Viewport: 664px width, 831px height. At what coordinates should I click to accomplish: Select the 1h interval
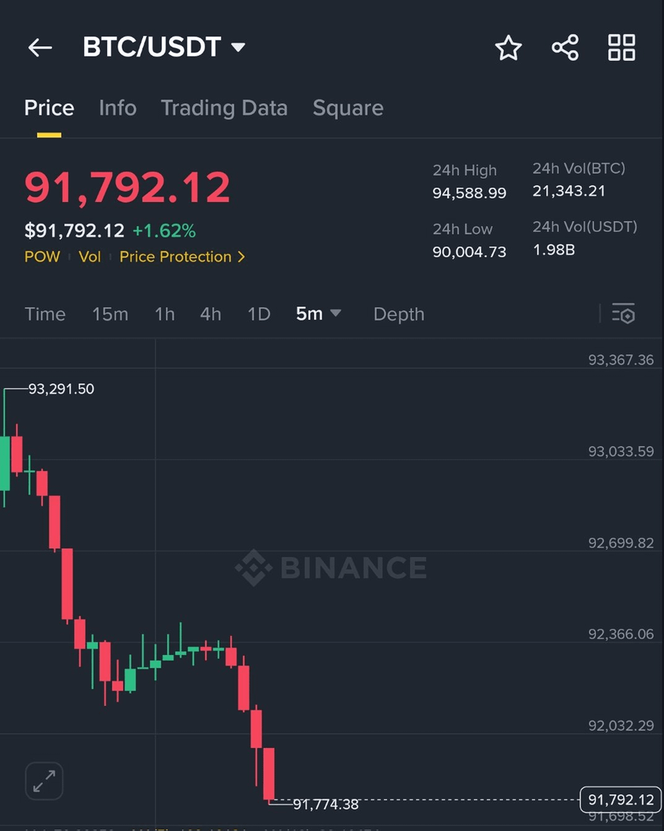(x=165, y=314)
